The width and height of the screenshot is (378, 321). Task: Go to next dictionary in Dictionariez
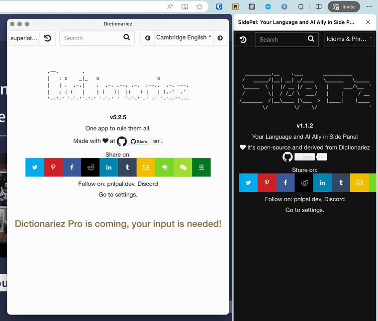[x=220, y=38]
